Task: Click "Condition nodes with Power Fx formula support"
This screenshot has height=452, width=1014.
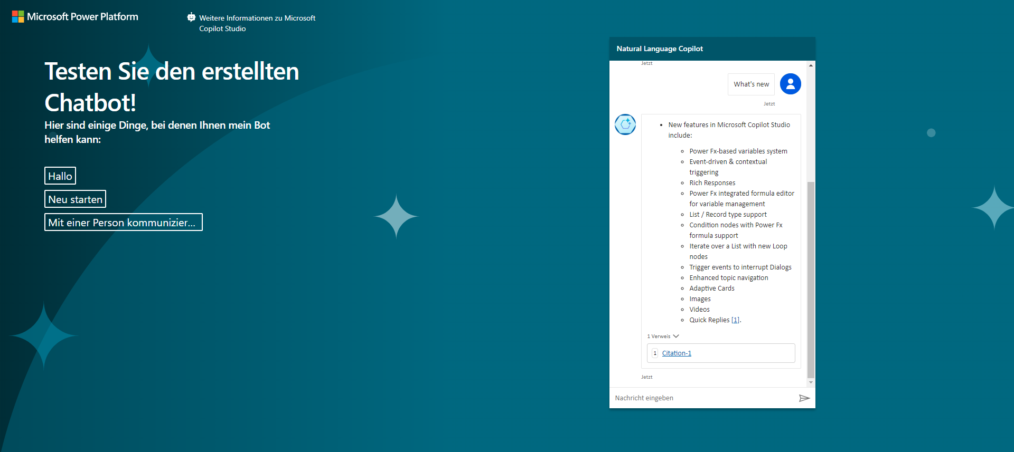Action: (736, 230)
